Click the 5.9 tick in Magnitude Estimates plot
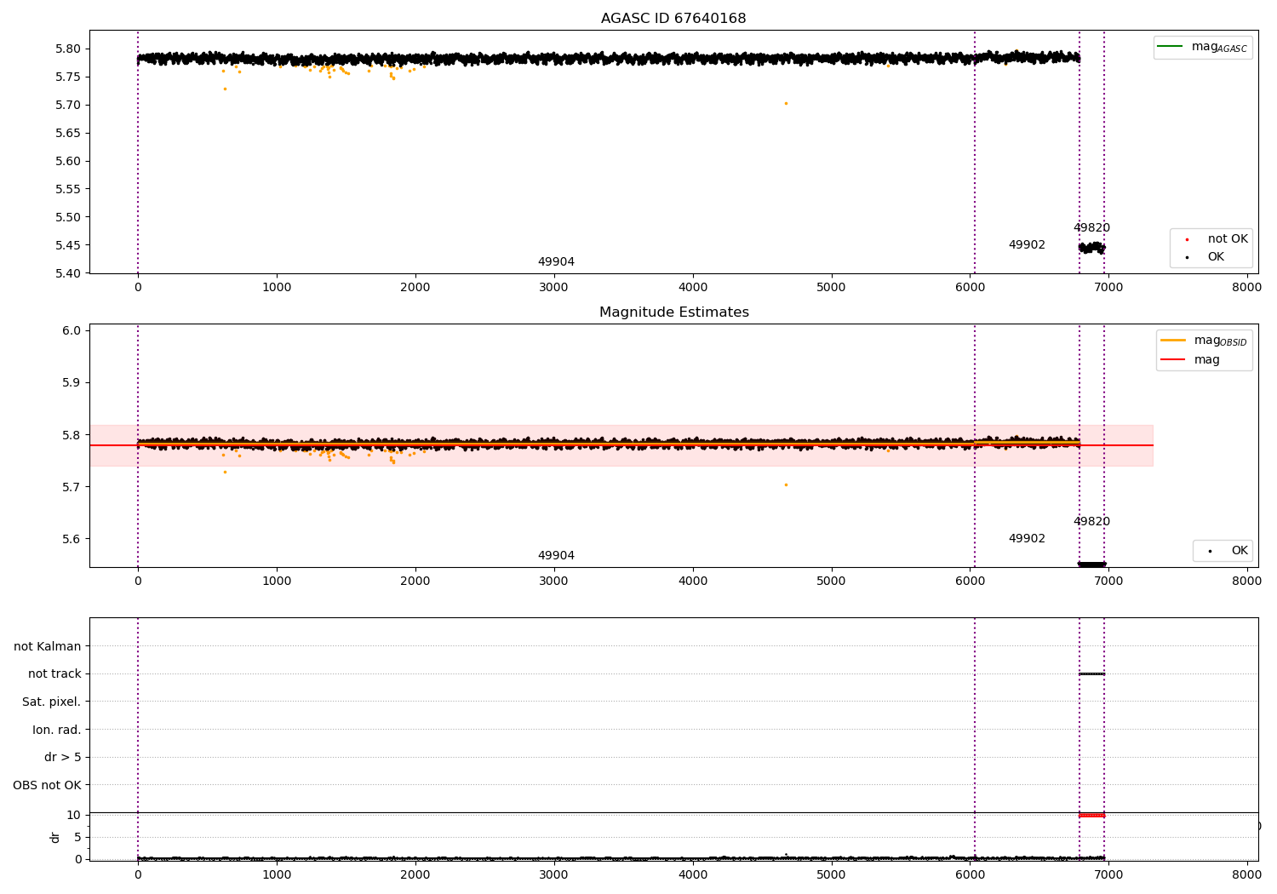Viewport: 1277px width, 894px height. 72,382
